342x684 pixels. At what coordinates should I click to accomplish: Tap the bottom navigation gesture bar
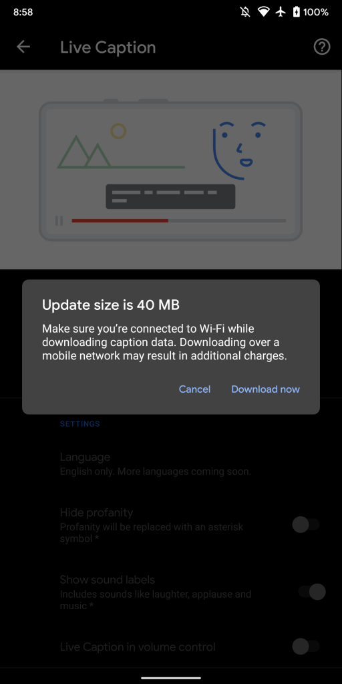[x=171, y=678]
